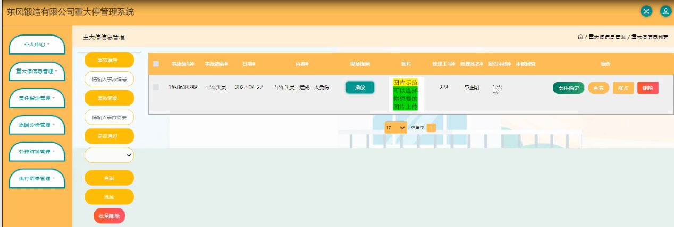Click the 事故编号 label in search panel
Viewport: 674px width, 227px height.
109,60
